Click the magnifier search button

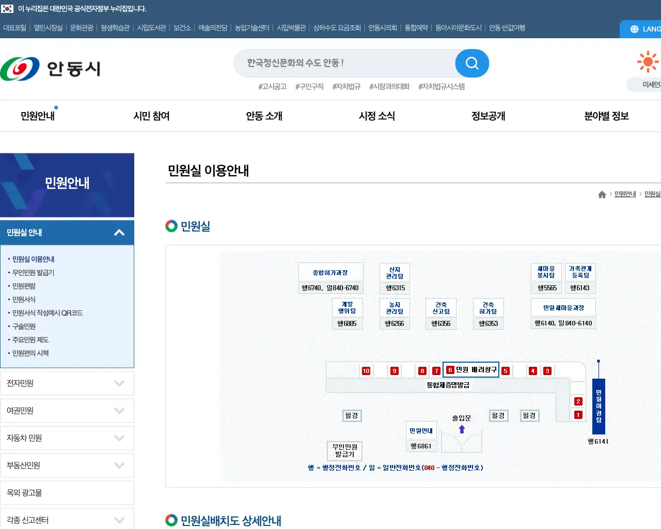[472, 63]
